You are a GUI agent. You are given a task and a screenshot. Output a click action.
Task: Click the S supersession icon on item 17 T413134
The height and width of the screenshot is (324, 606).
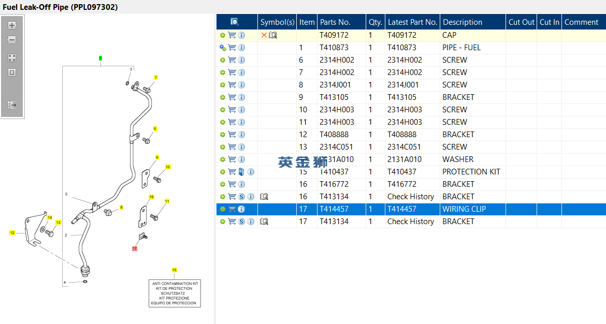tap(241, 222)
